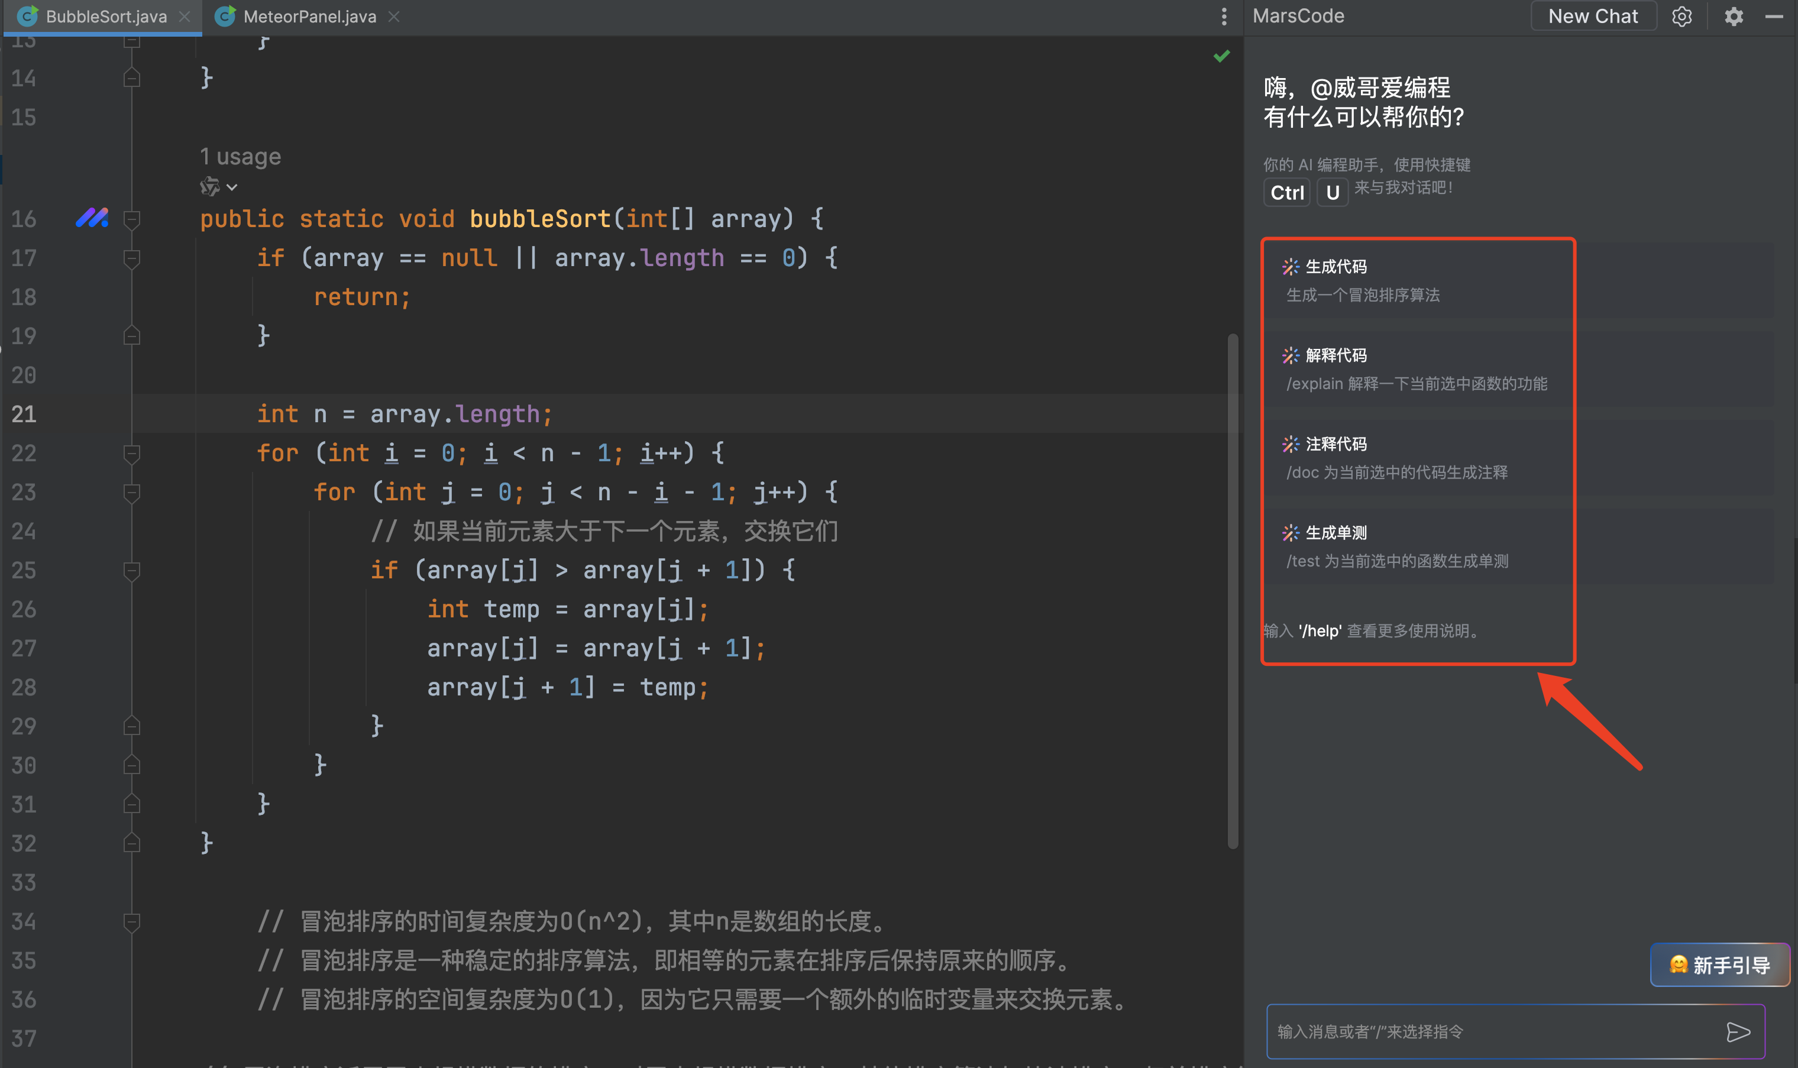The height and width of the screenshot is (1068, 1798).
Task: Select the BubbleSort.java tab
Action: pos(106,17)
